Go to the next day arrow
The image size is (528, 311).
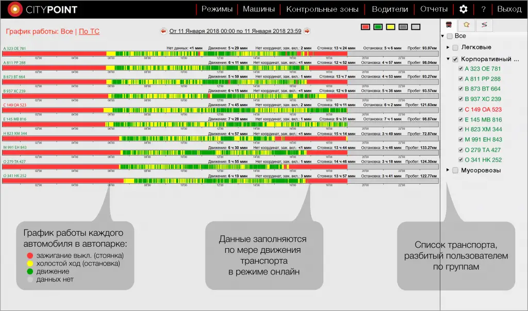coord(307,31)
